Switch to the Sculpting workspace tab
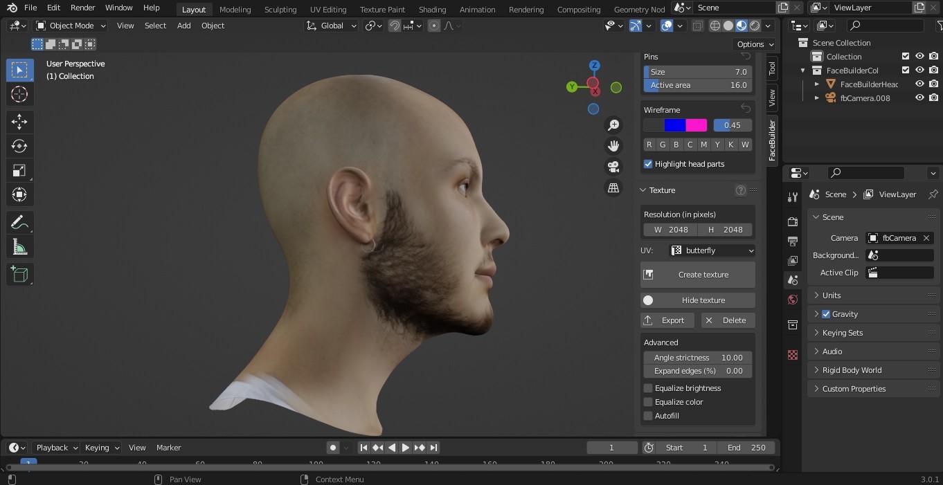943x485 pixels. coord(280,10)
